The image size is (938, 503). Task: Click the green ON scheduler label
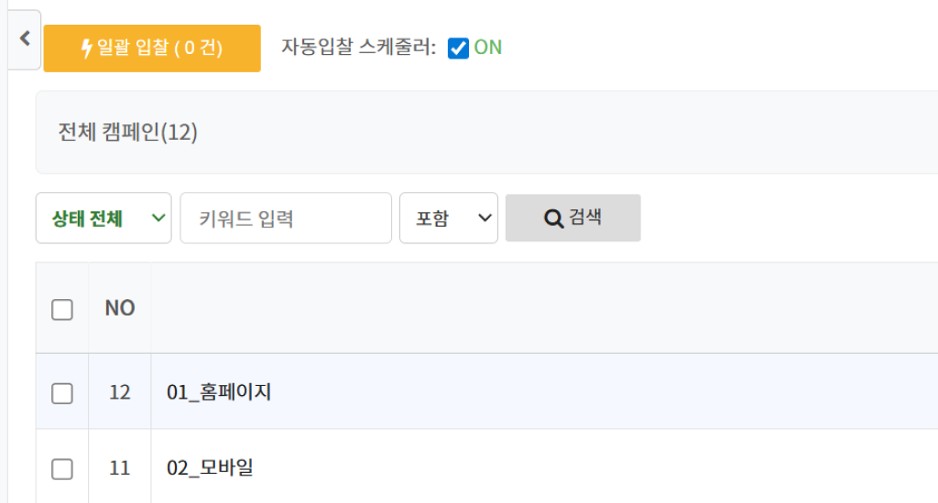click(x=488, y=48)
